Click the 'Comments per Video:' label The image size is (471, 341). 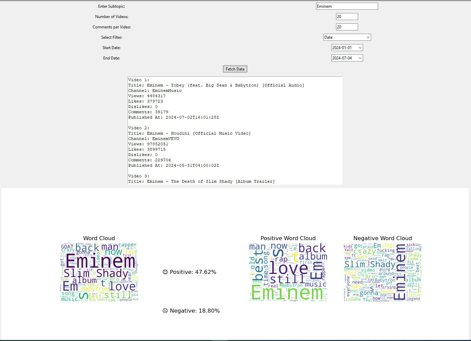coord(112,27)
